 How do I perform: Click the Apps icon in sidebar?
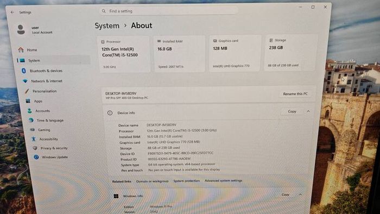(x=28, y=101)
